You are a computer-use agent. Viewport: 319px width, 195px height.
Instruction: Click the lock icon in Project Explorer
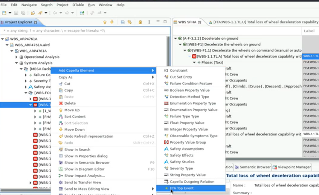(x=140, y=22)
